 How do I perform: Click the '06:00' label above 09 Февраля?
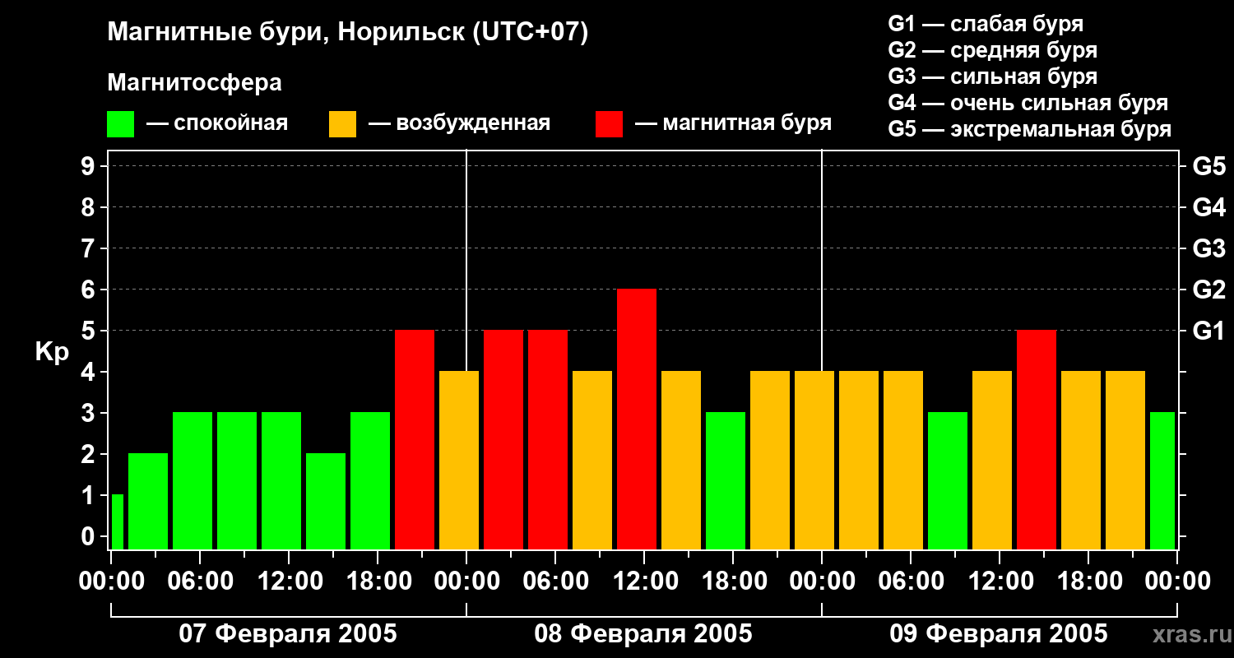[910, 581]
